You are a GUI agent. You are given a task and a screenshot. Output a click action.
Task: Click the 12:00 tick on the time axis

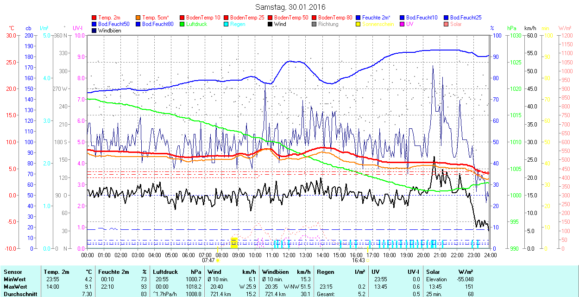[289, 255]
